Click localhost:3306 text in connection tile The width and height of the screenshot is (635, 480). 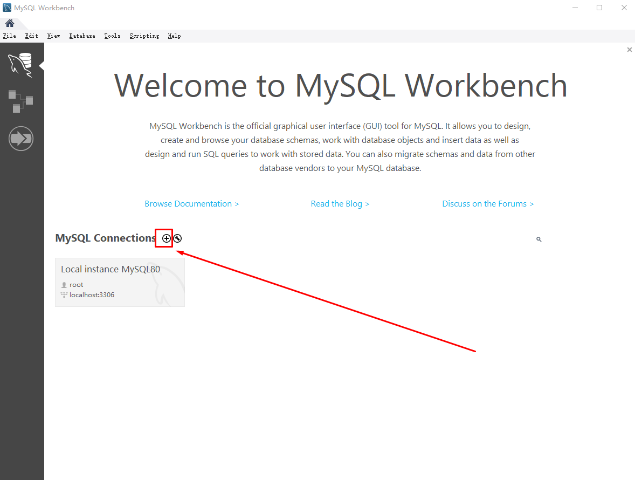[92, 295]
